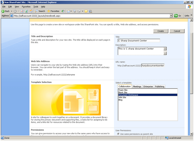Refresh the page with the Refresh icon
The width and height of the screenshot is (194, 141).
click(x=26, y=11)
